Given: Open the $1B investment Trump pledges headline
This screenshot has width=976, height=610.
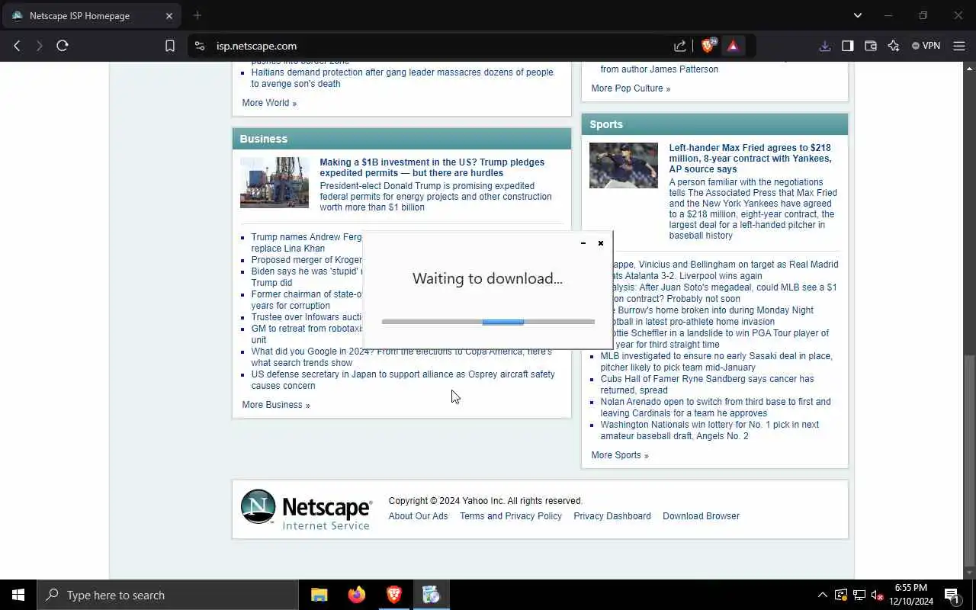Looking at the screenshot, I should 432,168.
